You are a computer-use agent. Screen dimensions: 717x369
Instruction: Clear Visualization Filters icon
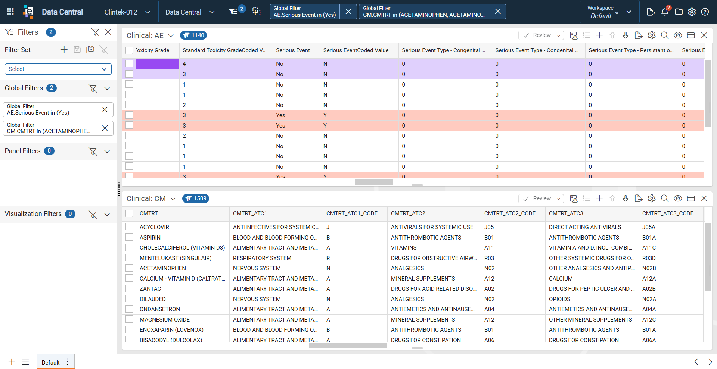(x=93, y=214)
